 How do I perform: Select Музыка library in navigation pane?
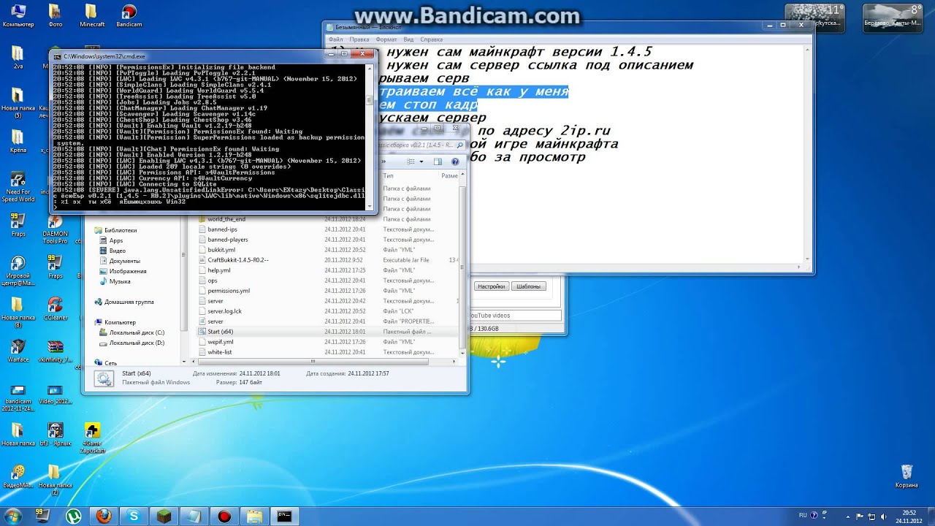point(115,281)
